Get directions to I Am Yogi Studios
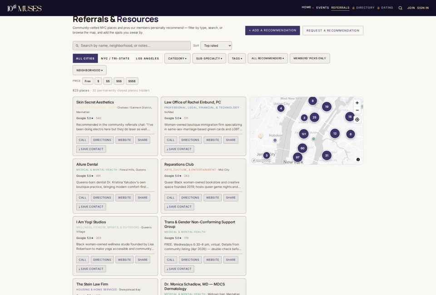Image resolution: width=436 pixels, height=295 pixels. [102, 260]
